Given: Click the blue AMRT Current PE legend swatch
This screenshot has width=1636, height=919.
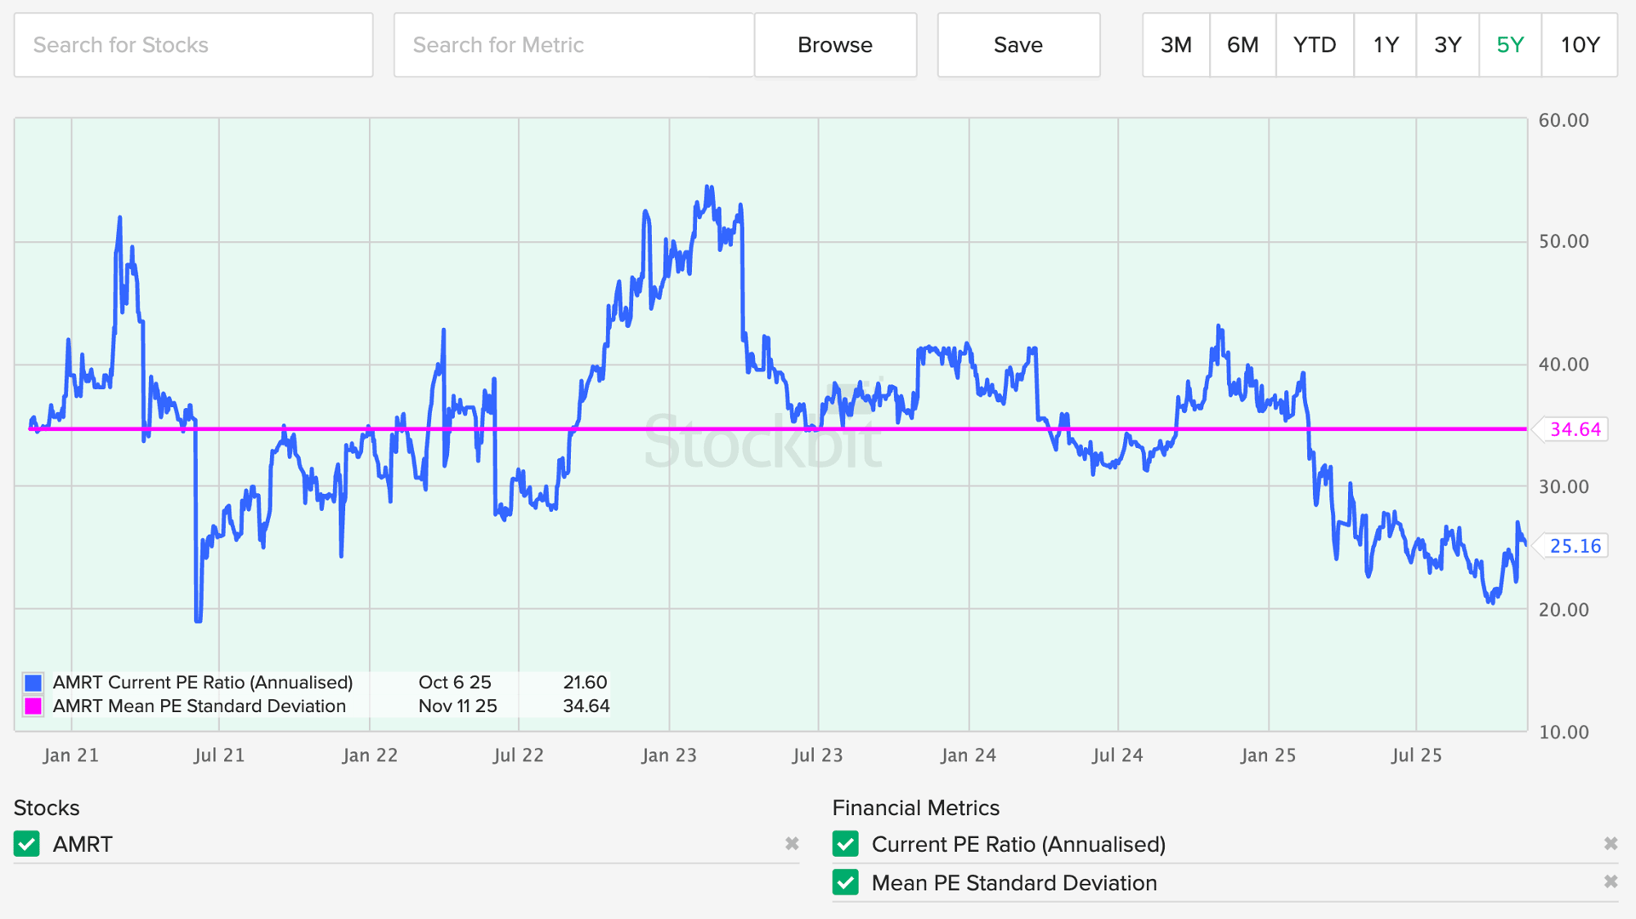Looking at the screenshot, I should click(x=33, y=682).
